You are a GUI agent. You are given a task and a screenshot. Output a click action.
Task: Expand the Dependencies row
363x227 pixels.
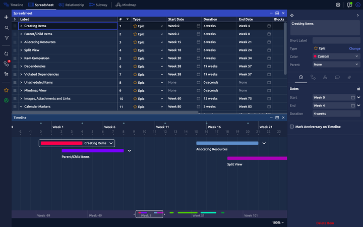(21, 66)
